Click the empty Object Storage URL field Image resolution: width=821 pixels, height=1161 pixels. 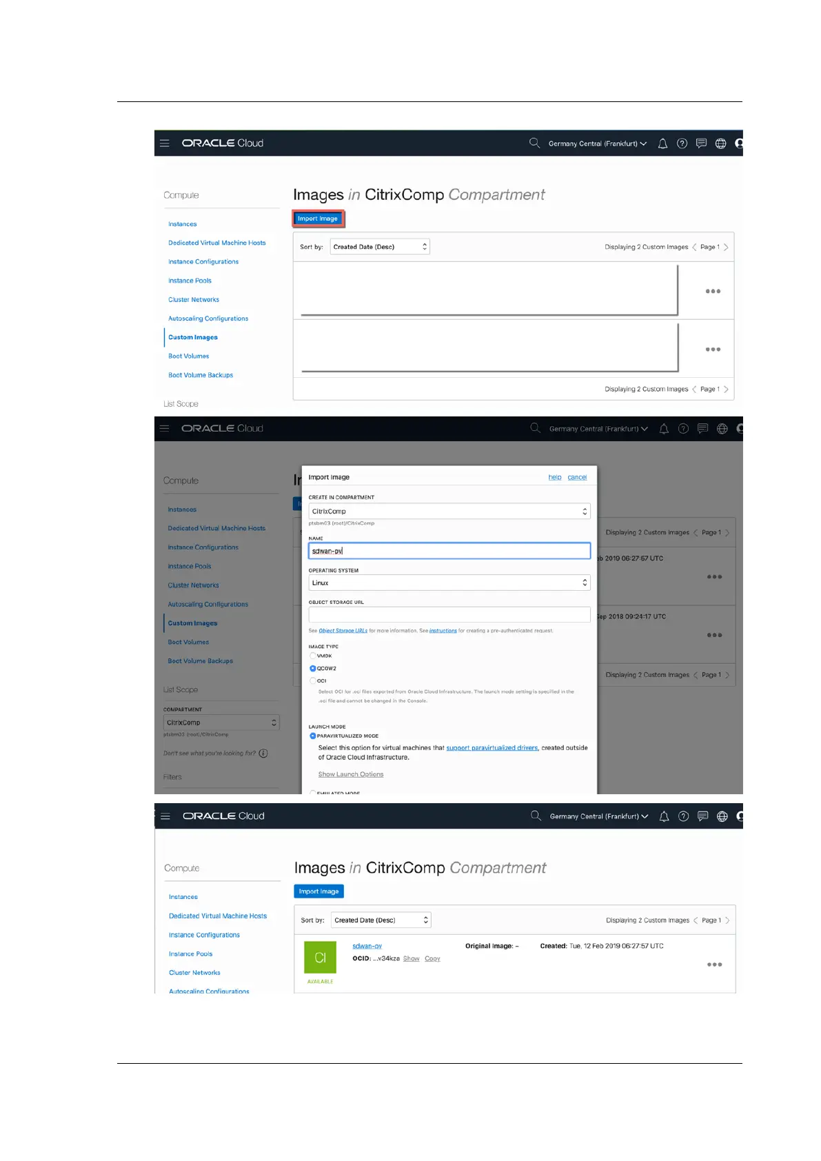[x=449, y=614]
